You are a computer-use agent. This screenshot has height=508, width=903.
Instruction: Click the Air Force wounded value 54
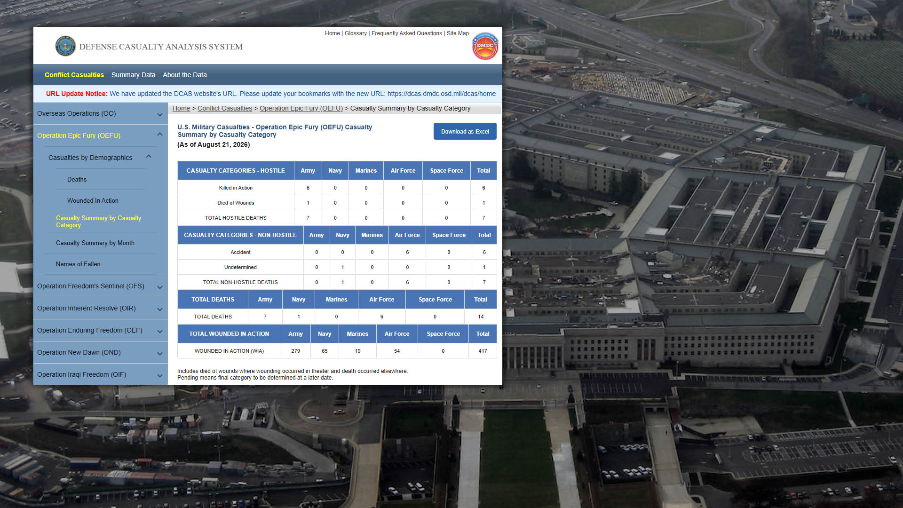397,351
